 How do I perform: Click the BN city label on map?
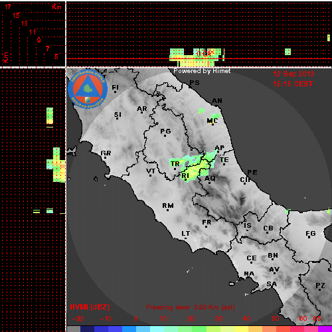(273, 256)
